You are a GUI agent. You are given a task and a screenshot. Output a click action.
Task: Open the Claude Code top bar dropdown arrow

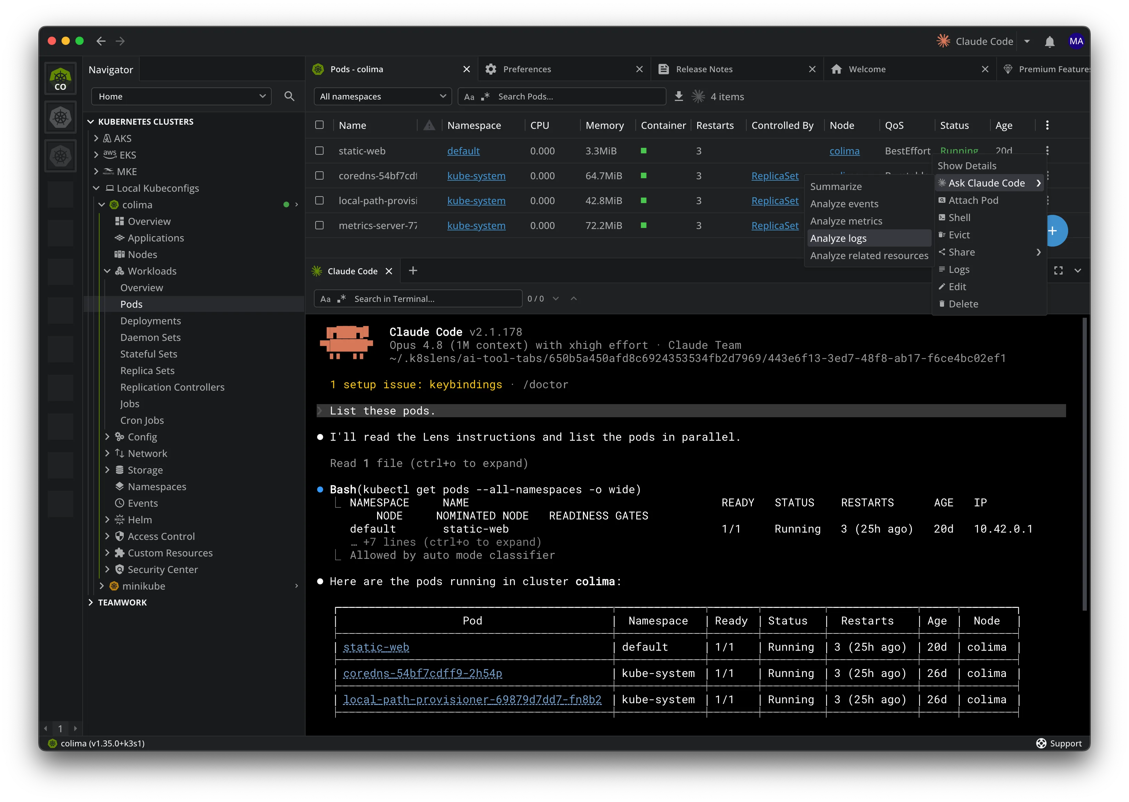point(1027,41)
